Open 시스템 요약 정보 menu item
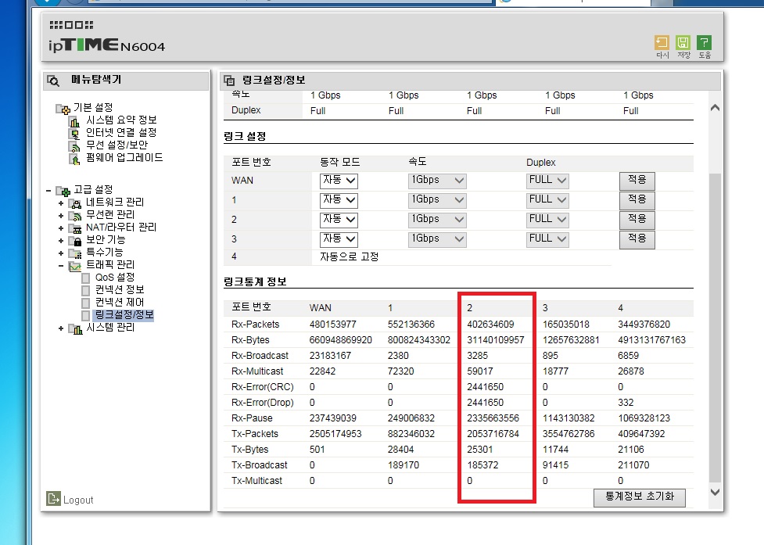The height and width of the screenshot is (545, 764). click(121, 120)
